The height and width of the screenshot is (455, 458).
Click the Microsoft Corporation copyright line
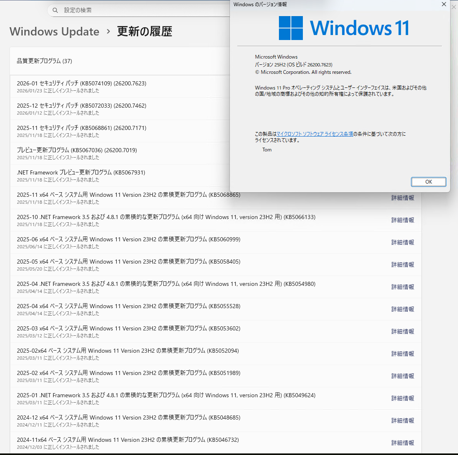(x=303, y=72)
